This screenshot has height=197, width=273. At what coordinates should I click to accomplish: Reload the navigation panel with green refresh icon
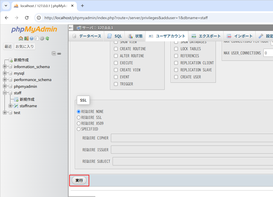(x=47, y=38)
